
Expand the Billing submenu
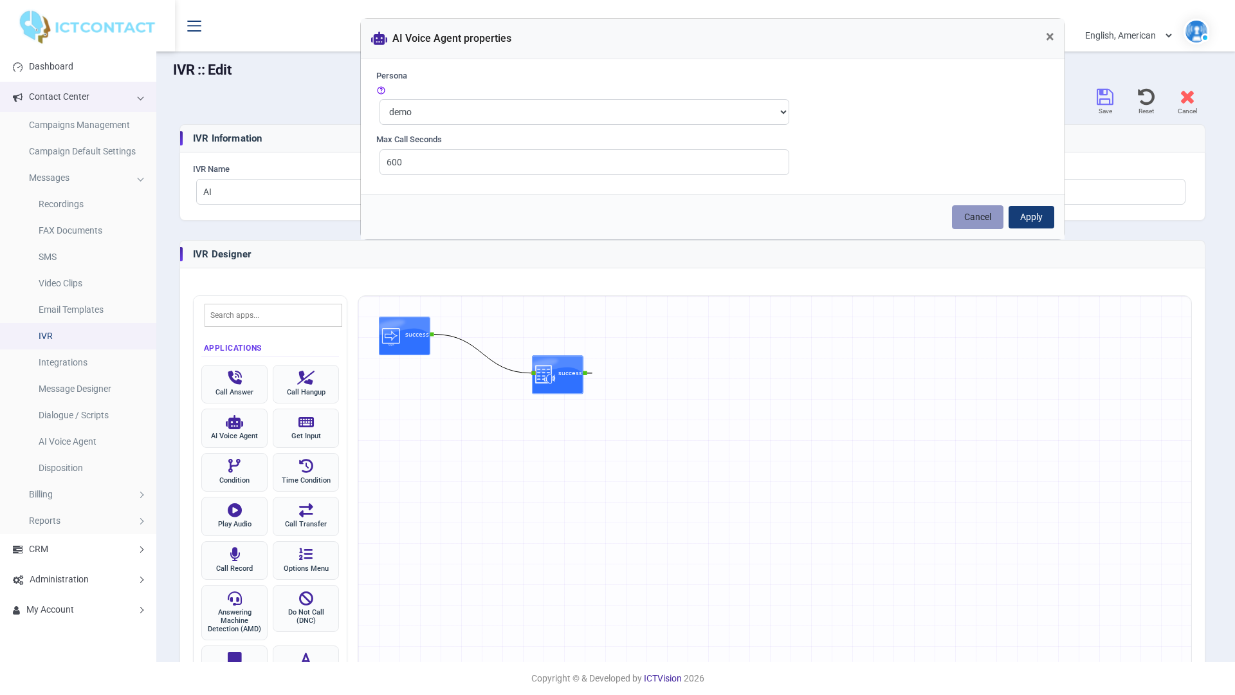tap(78, 495)
